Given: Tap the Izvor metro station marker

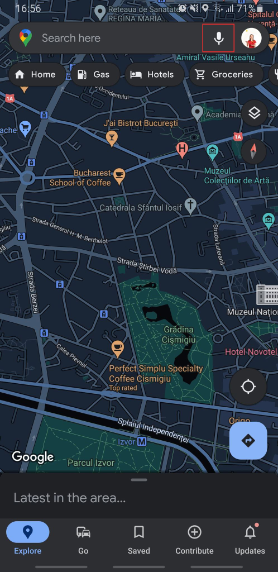Looking at the screenshot, I should click(x=141, y=442).
